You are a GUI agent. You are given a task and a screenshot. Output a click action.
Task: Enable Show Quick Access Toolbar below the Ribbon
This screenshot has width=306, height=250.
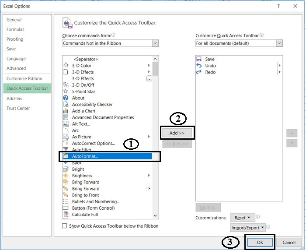click(x=64, y=226)
